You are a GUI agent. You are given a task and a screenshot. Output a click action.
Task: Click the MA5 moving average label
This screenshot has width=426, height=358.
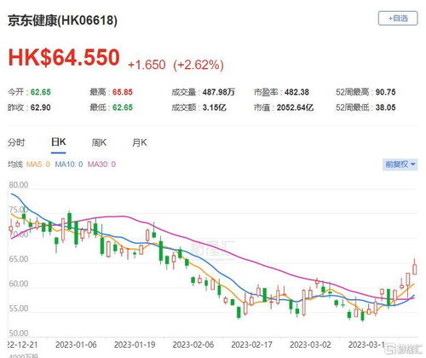(x=38, y=165)
